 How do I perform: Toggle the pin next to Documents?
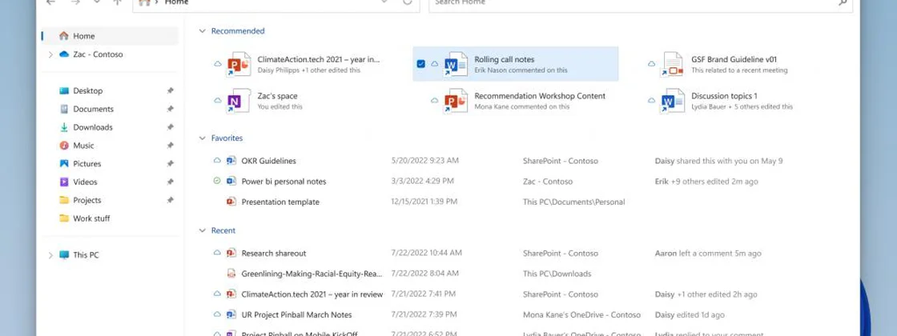170,110
